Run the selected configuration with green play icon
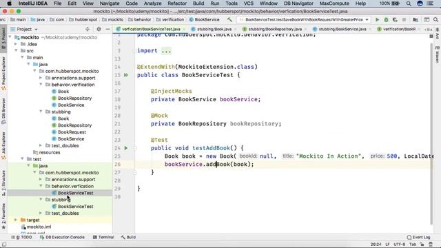Image resolution: width=441 pixels, height=248 pixels. [377, 20]
